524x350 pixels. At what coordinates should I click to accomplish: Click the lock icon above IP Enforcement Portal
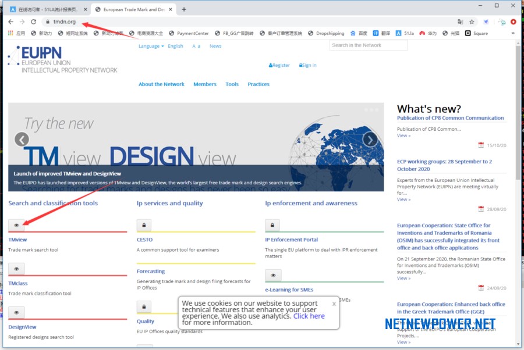point(272,225)
